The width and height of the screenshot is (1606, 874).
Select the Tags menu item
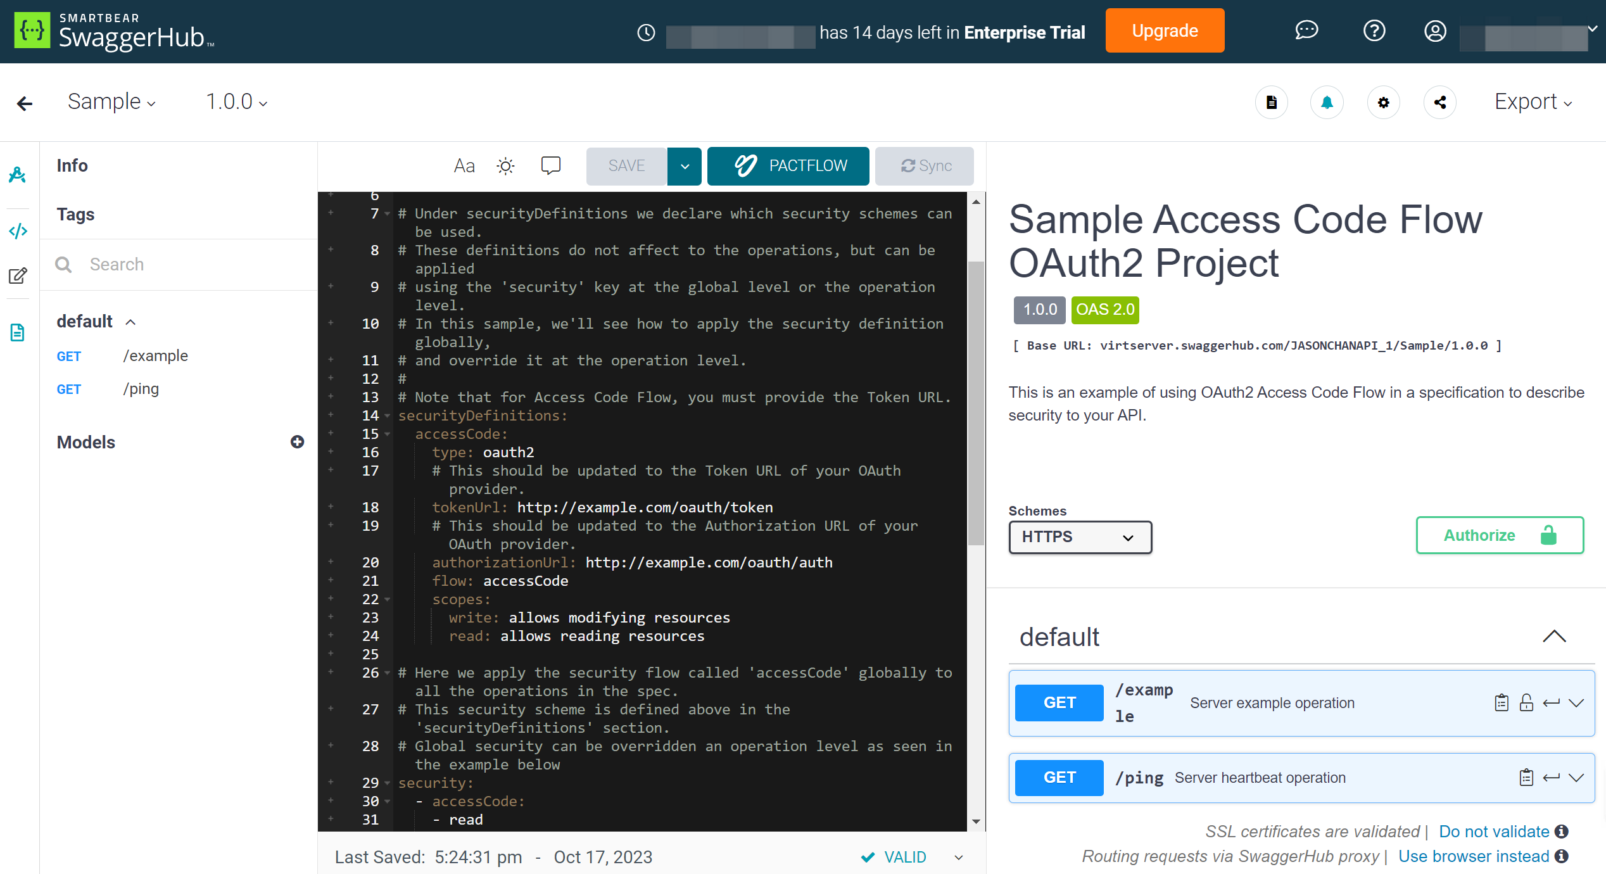pyautogui.click(x=75, y=214)
